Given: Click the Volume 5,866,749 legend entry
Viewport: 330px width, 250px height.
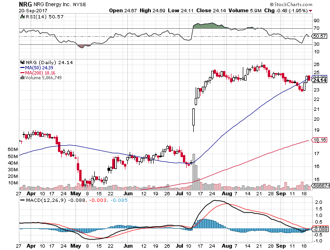Looking at the screenshot, I should [41, 77].
